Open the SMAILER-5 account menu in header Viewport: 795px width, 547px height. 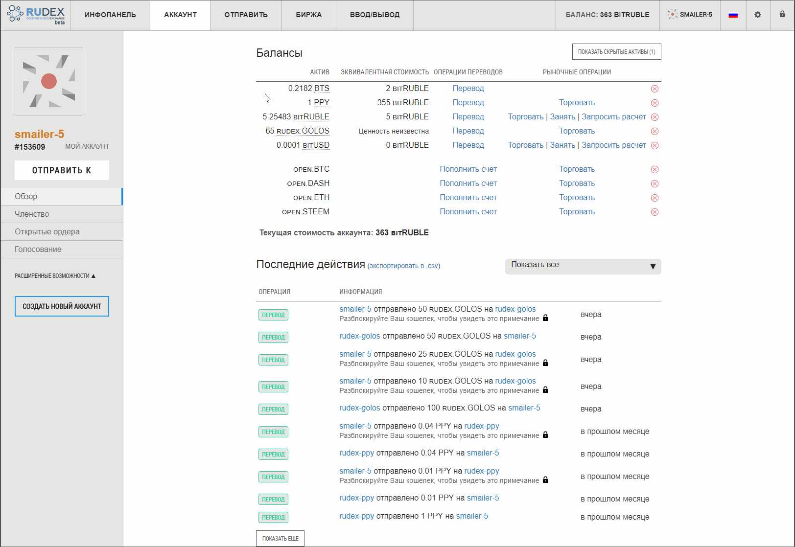pyautogui.click(x=690, y=15)
